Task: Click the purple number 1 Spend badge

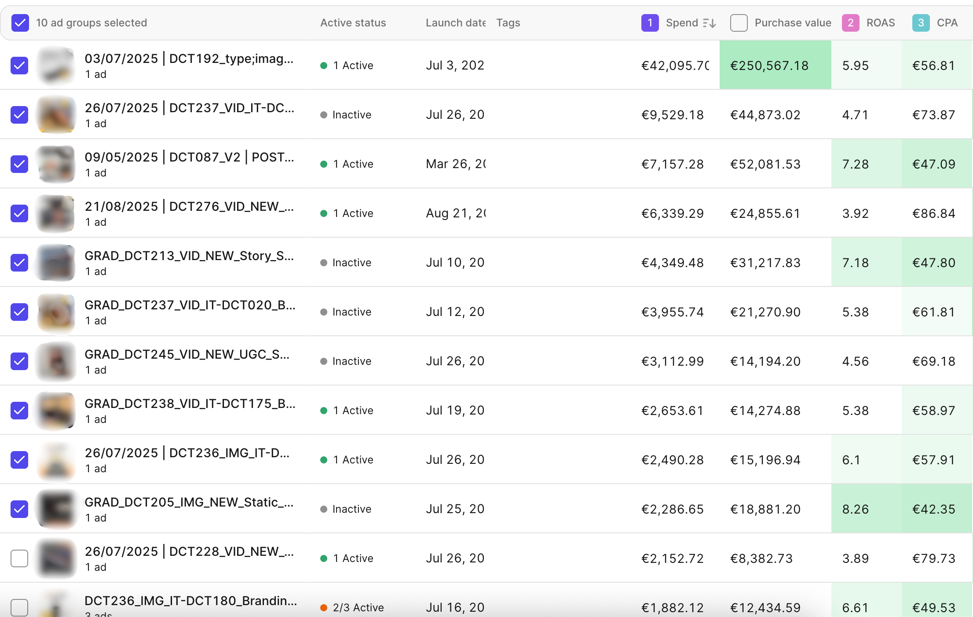Action: 650,23
